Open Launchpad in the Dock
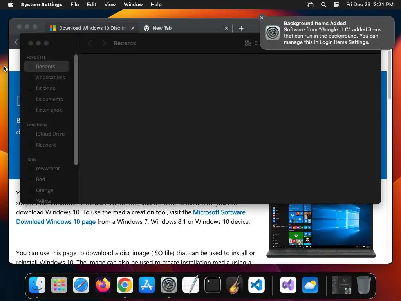Viewport: 401px width, 301px height. (59, 285)
